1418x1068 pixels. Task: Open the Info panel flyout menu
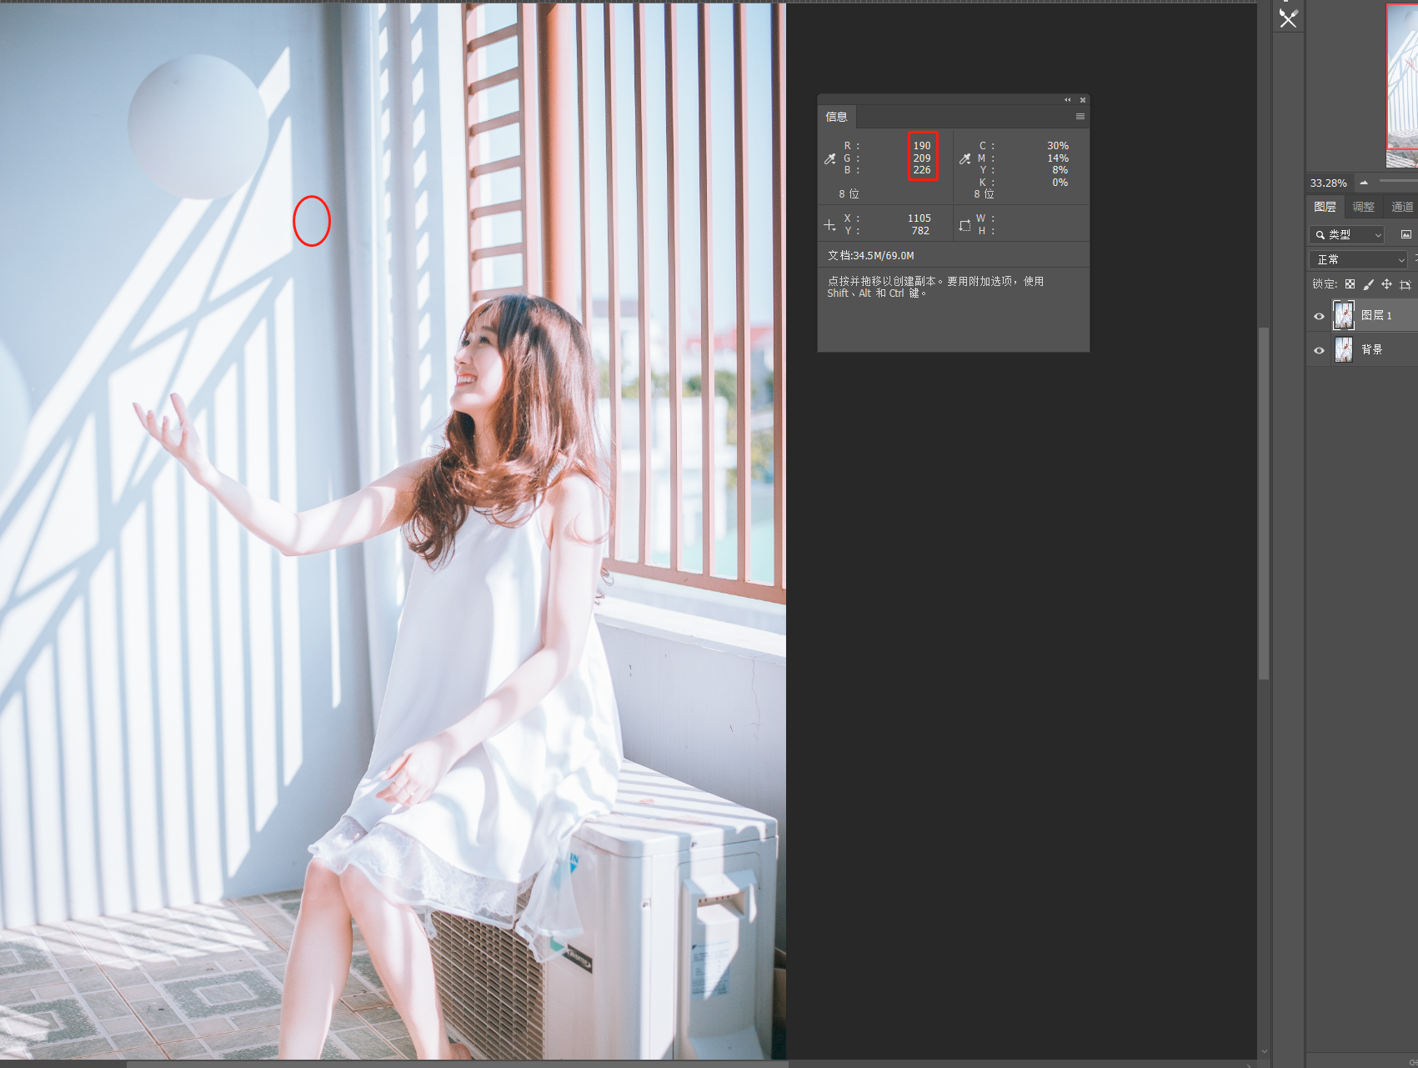(1080, 117)
